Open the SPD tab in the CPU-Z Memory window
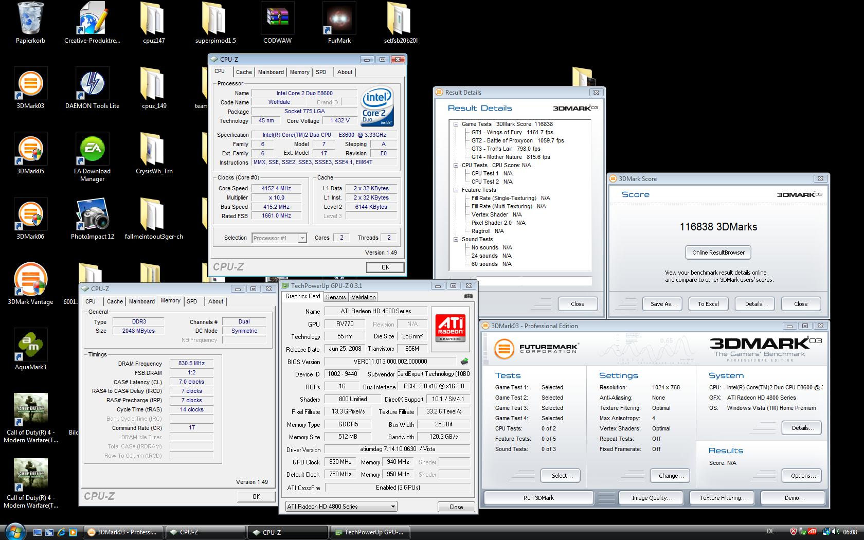Viewport: 864px width, 540px height. click(x=192, y=301)
